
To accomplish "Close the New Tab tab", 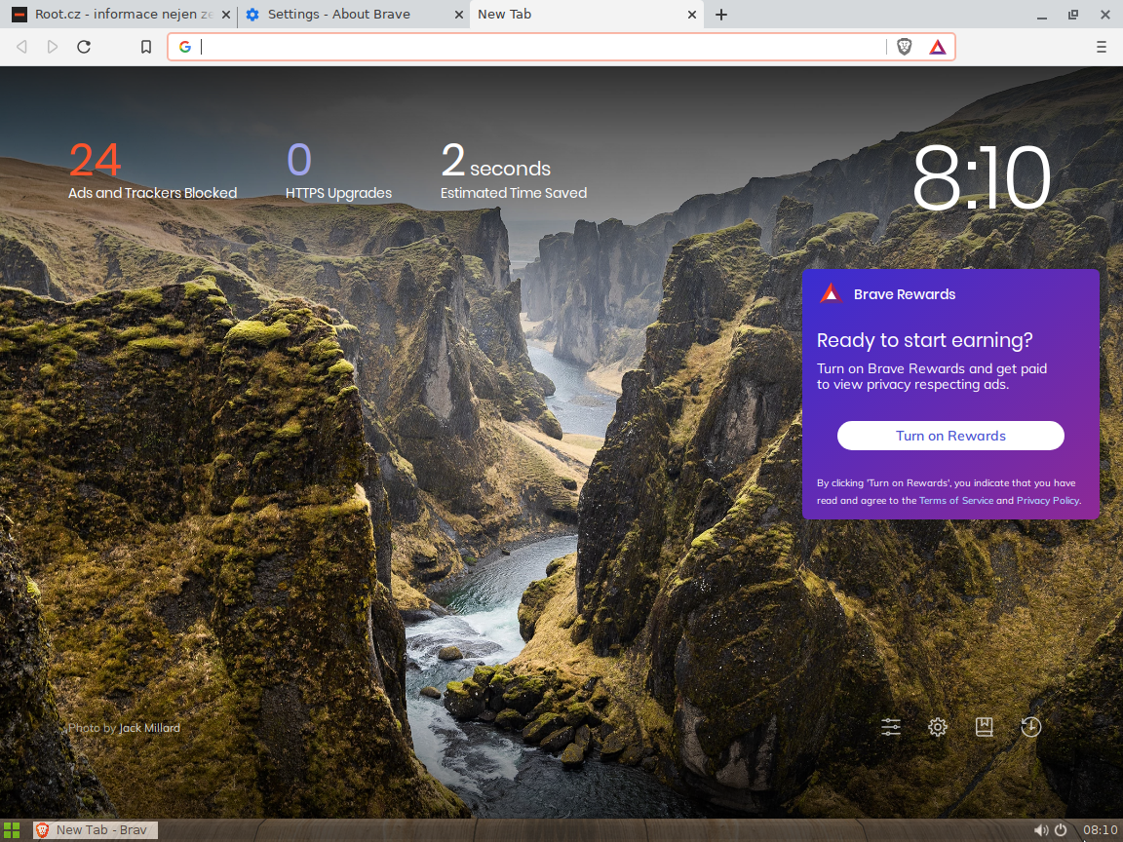I will click(692, 15).
